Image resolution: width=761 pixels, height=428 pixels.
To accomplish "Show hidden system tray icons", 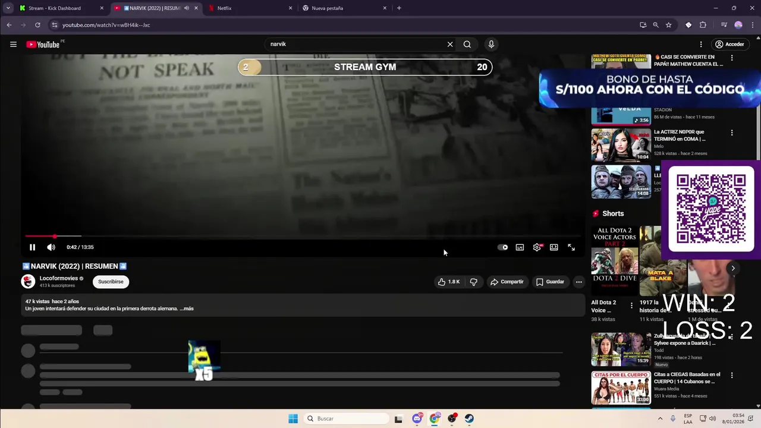I will 660,418.
